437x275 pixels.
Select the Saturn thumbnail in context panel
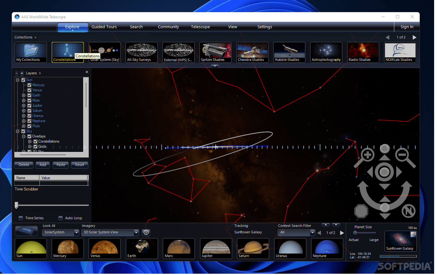click(x=253, y=249)
